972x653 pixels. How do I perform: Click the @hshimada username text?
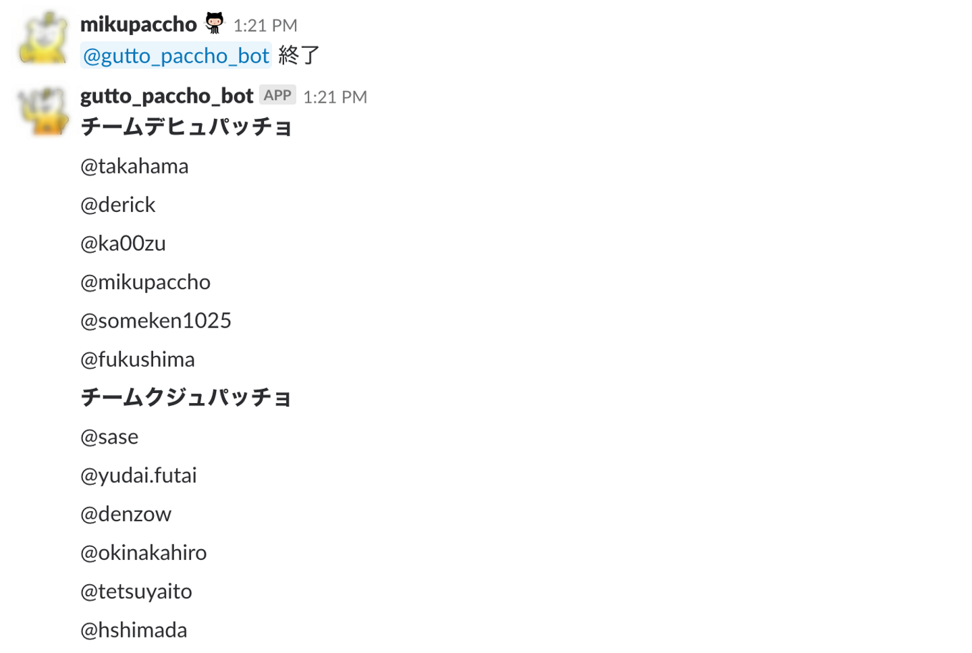click(134, 630)
